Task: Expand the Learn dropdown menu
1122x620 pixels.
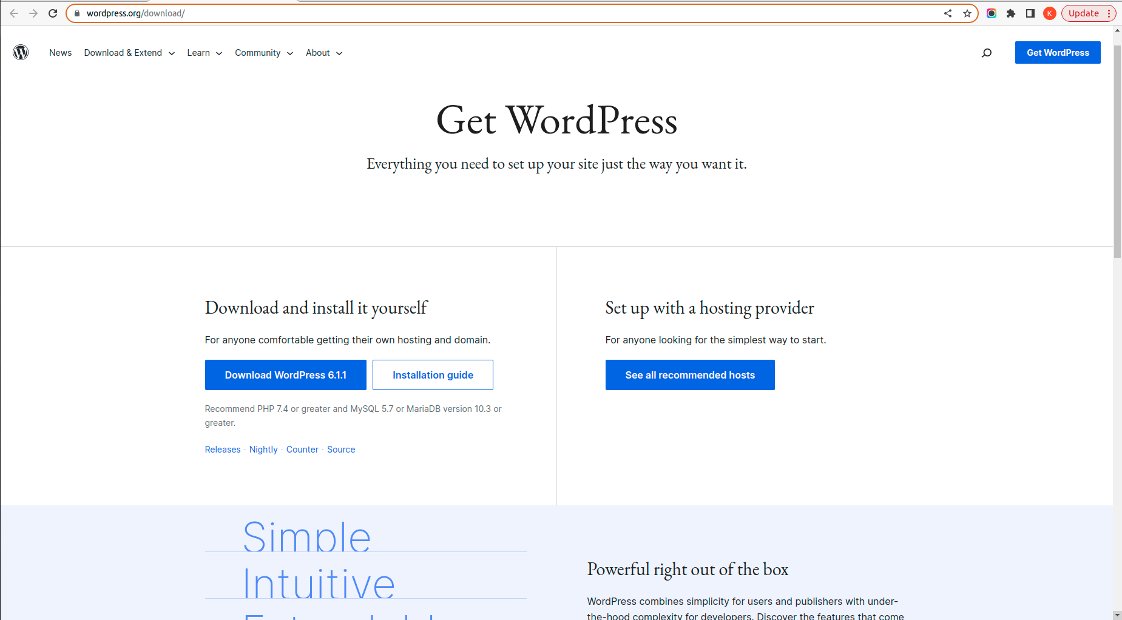Action: pyautogui.click(x=204, y=53)
